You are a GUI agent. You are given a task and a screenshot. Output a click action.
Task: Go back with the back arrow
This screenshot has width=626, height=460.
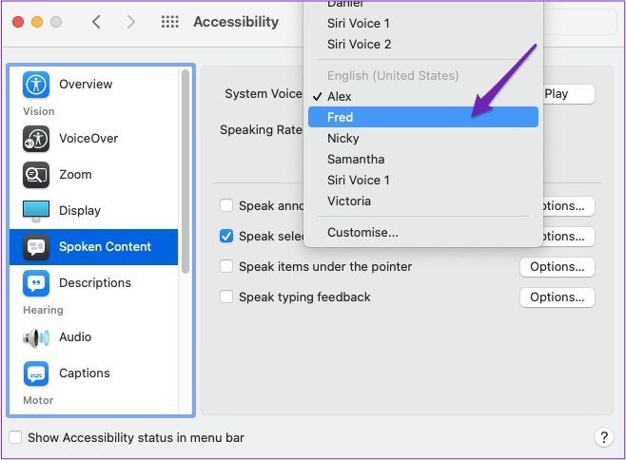tap(96, 22)
